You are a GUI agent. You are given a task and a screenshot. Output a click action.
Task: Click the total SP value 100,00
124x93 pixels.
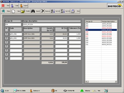click(61, 63)
